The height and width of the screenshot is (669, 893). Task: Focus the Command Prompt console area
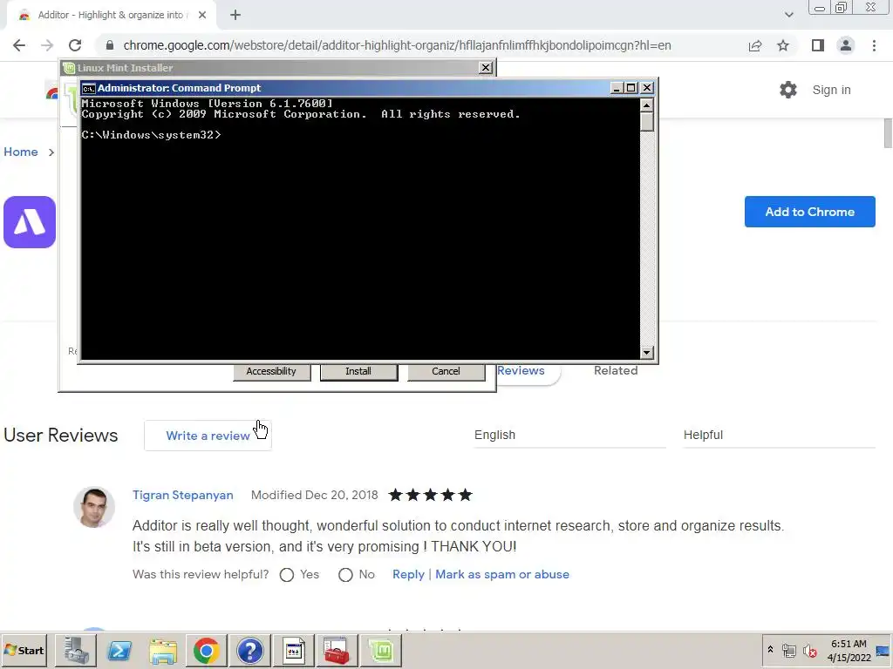tap(360, 229)
